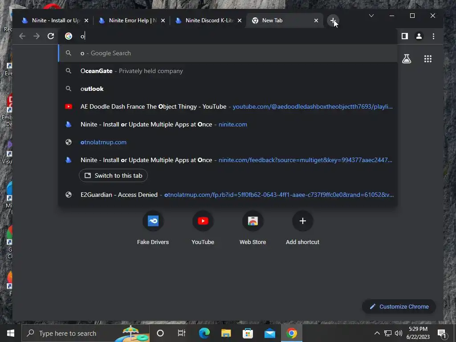Click the YouTube icon in the AE Doodle suggestion

(69, 106)
